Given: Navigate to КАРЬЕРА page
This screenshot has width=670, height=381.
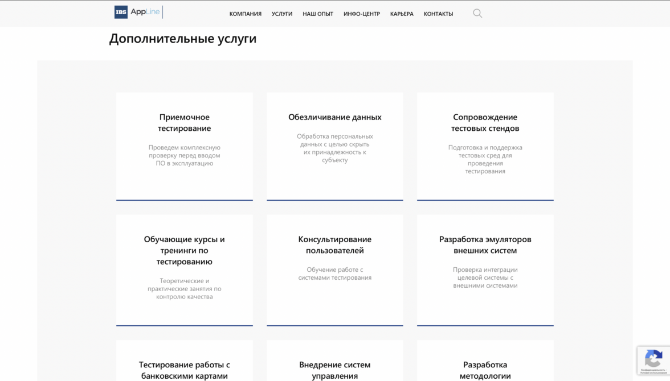Looking at the screenshot, I should point(402,14).
